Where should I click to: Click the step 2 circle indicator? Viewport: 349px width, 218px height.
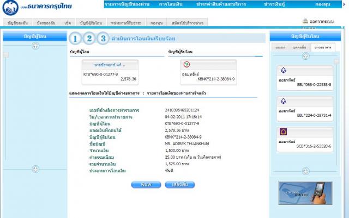point(89,39)
